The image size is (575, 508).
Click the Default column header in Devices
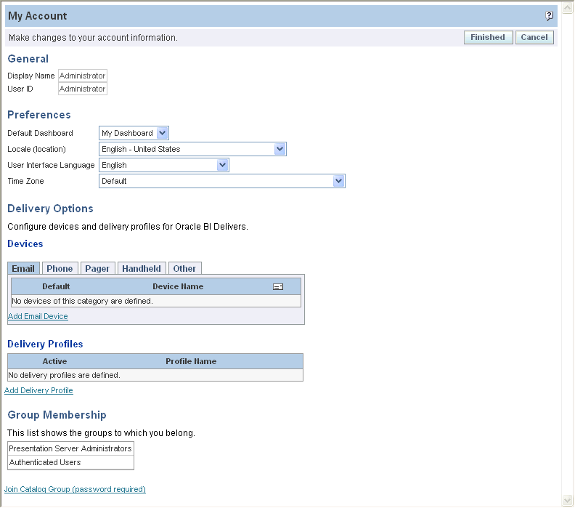pyautogui.click(x=56, y=286)
